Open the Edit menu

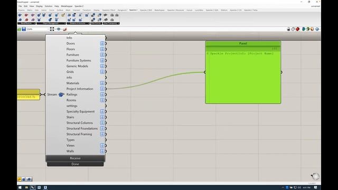pyautogui.click(x=26, y=6)
